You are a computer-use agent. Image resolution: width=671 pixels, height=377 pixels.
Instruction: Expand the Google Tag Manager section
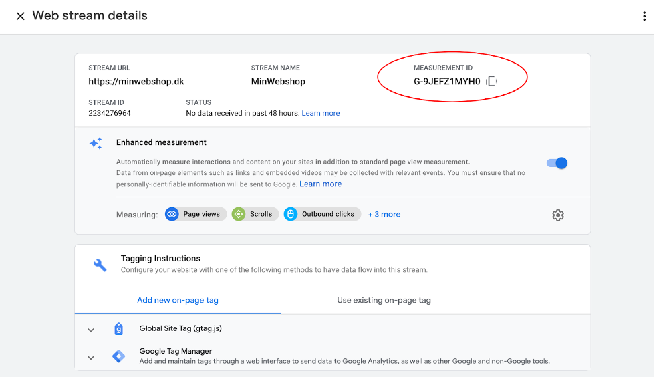91,358
